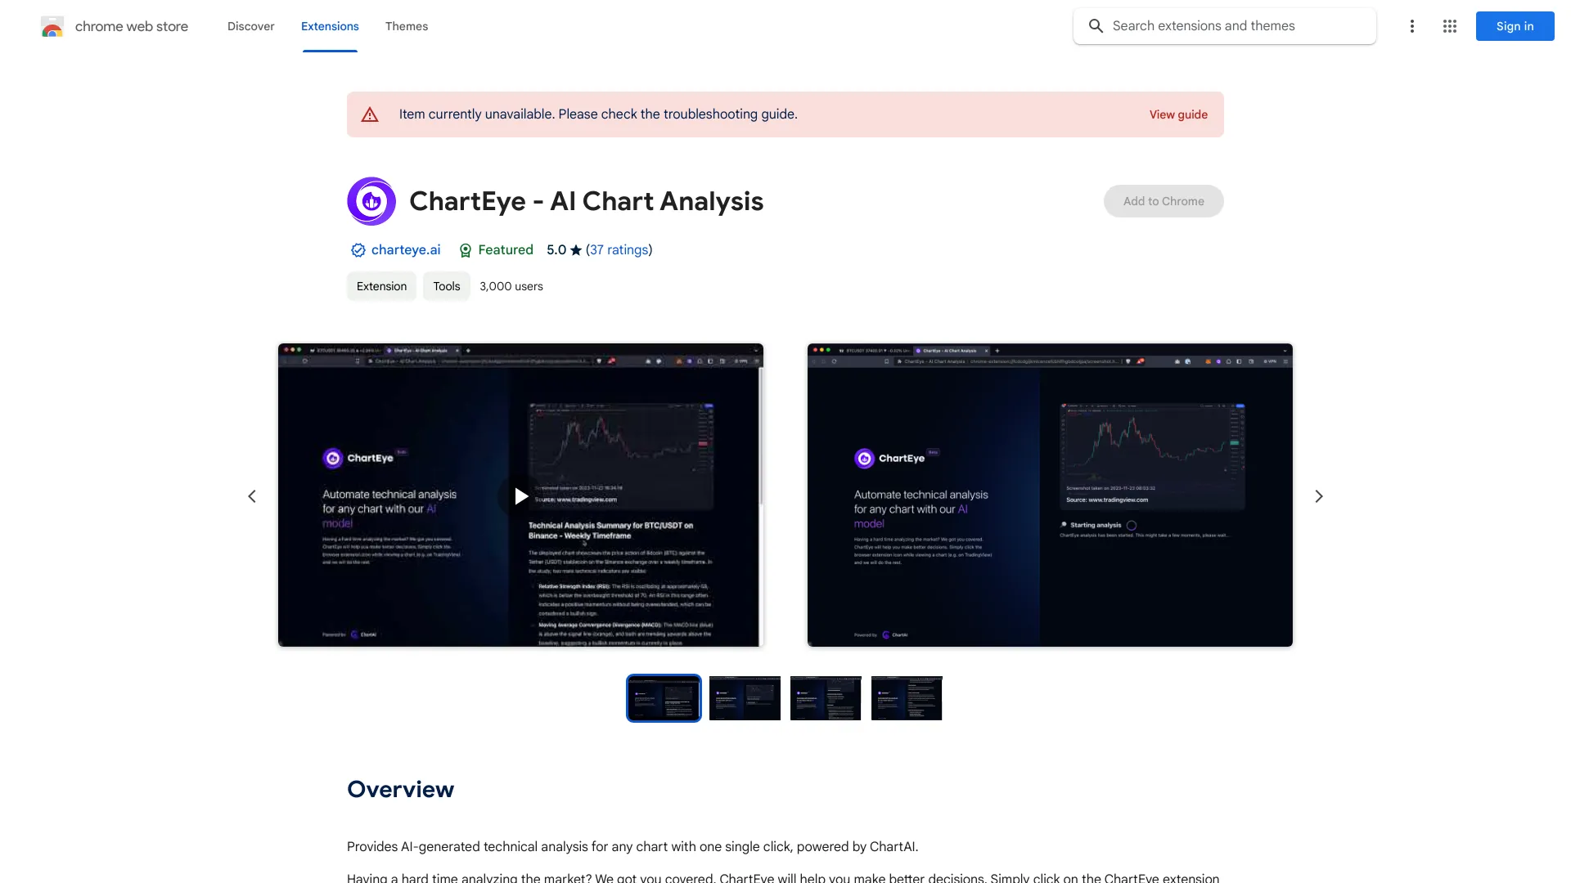1571x883 pixels.
Task: Click the three-dot more options icon
Action: pyautogui.click(x=1411, y=26)
